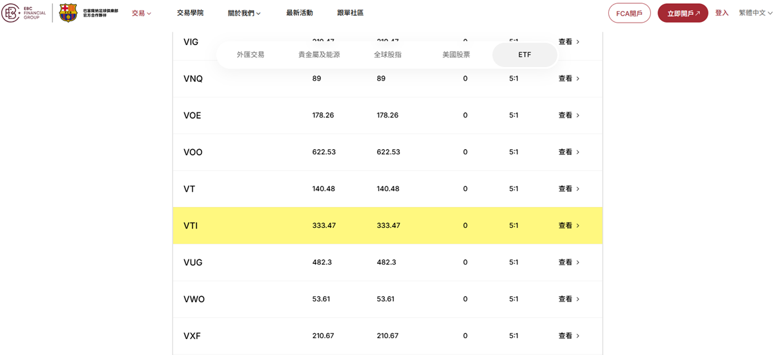Click the first 622.53 price in VOO row

tap(324, 152)
